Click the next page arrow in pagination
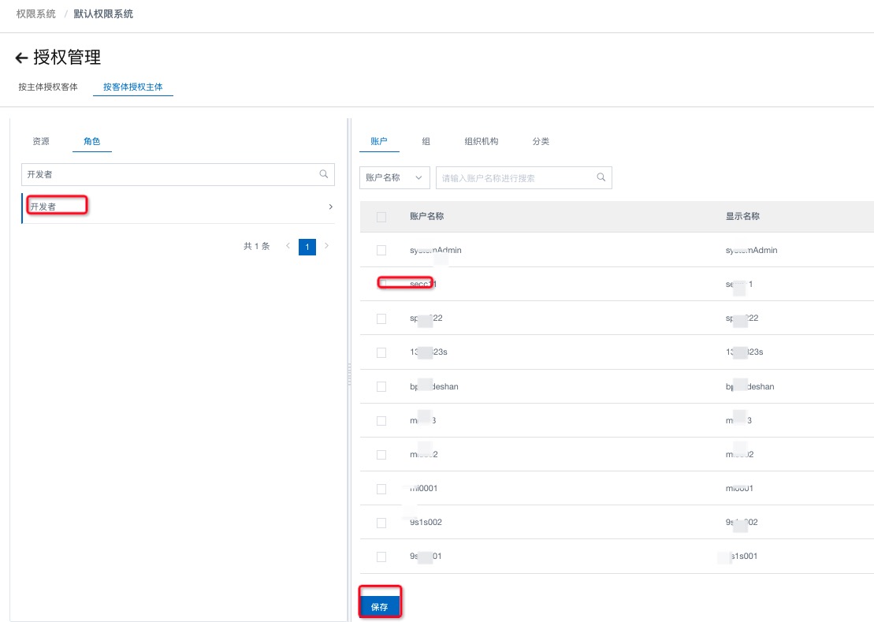The image size is (874, 622). [x=327, y=246]
